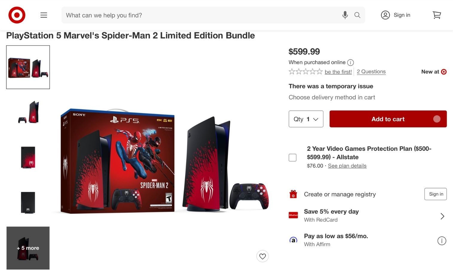Click the Target bullseye logo
The width and height of the screenshot is (453, 271).
17,15
